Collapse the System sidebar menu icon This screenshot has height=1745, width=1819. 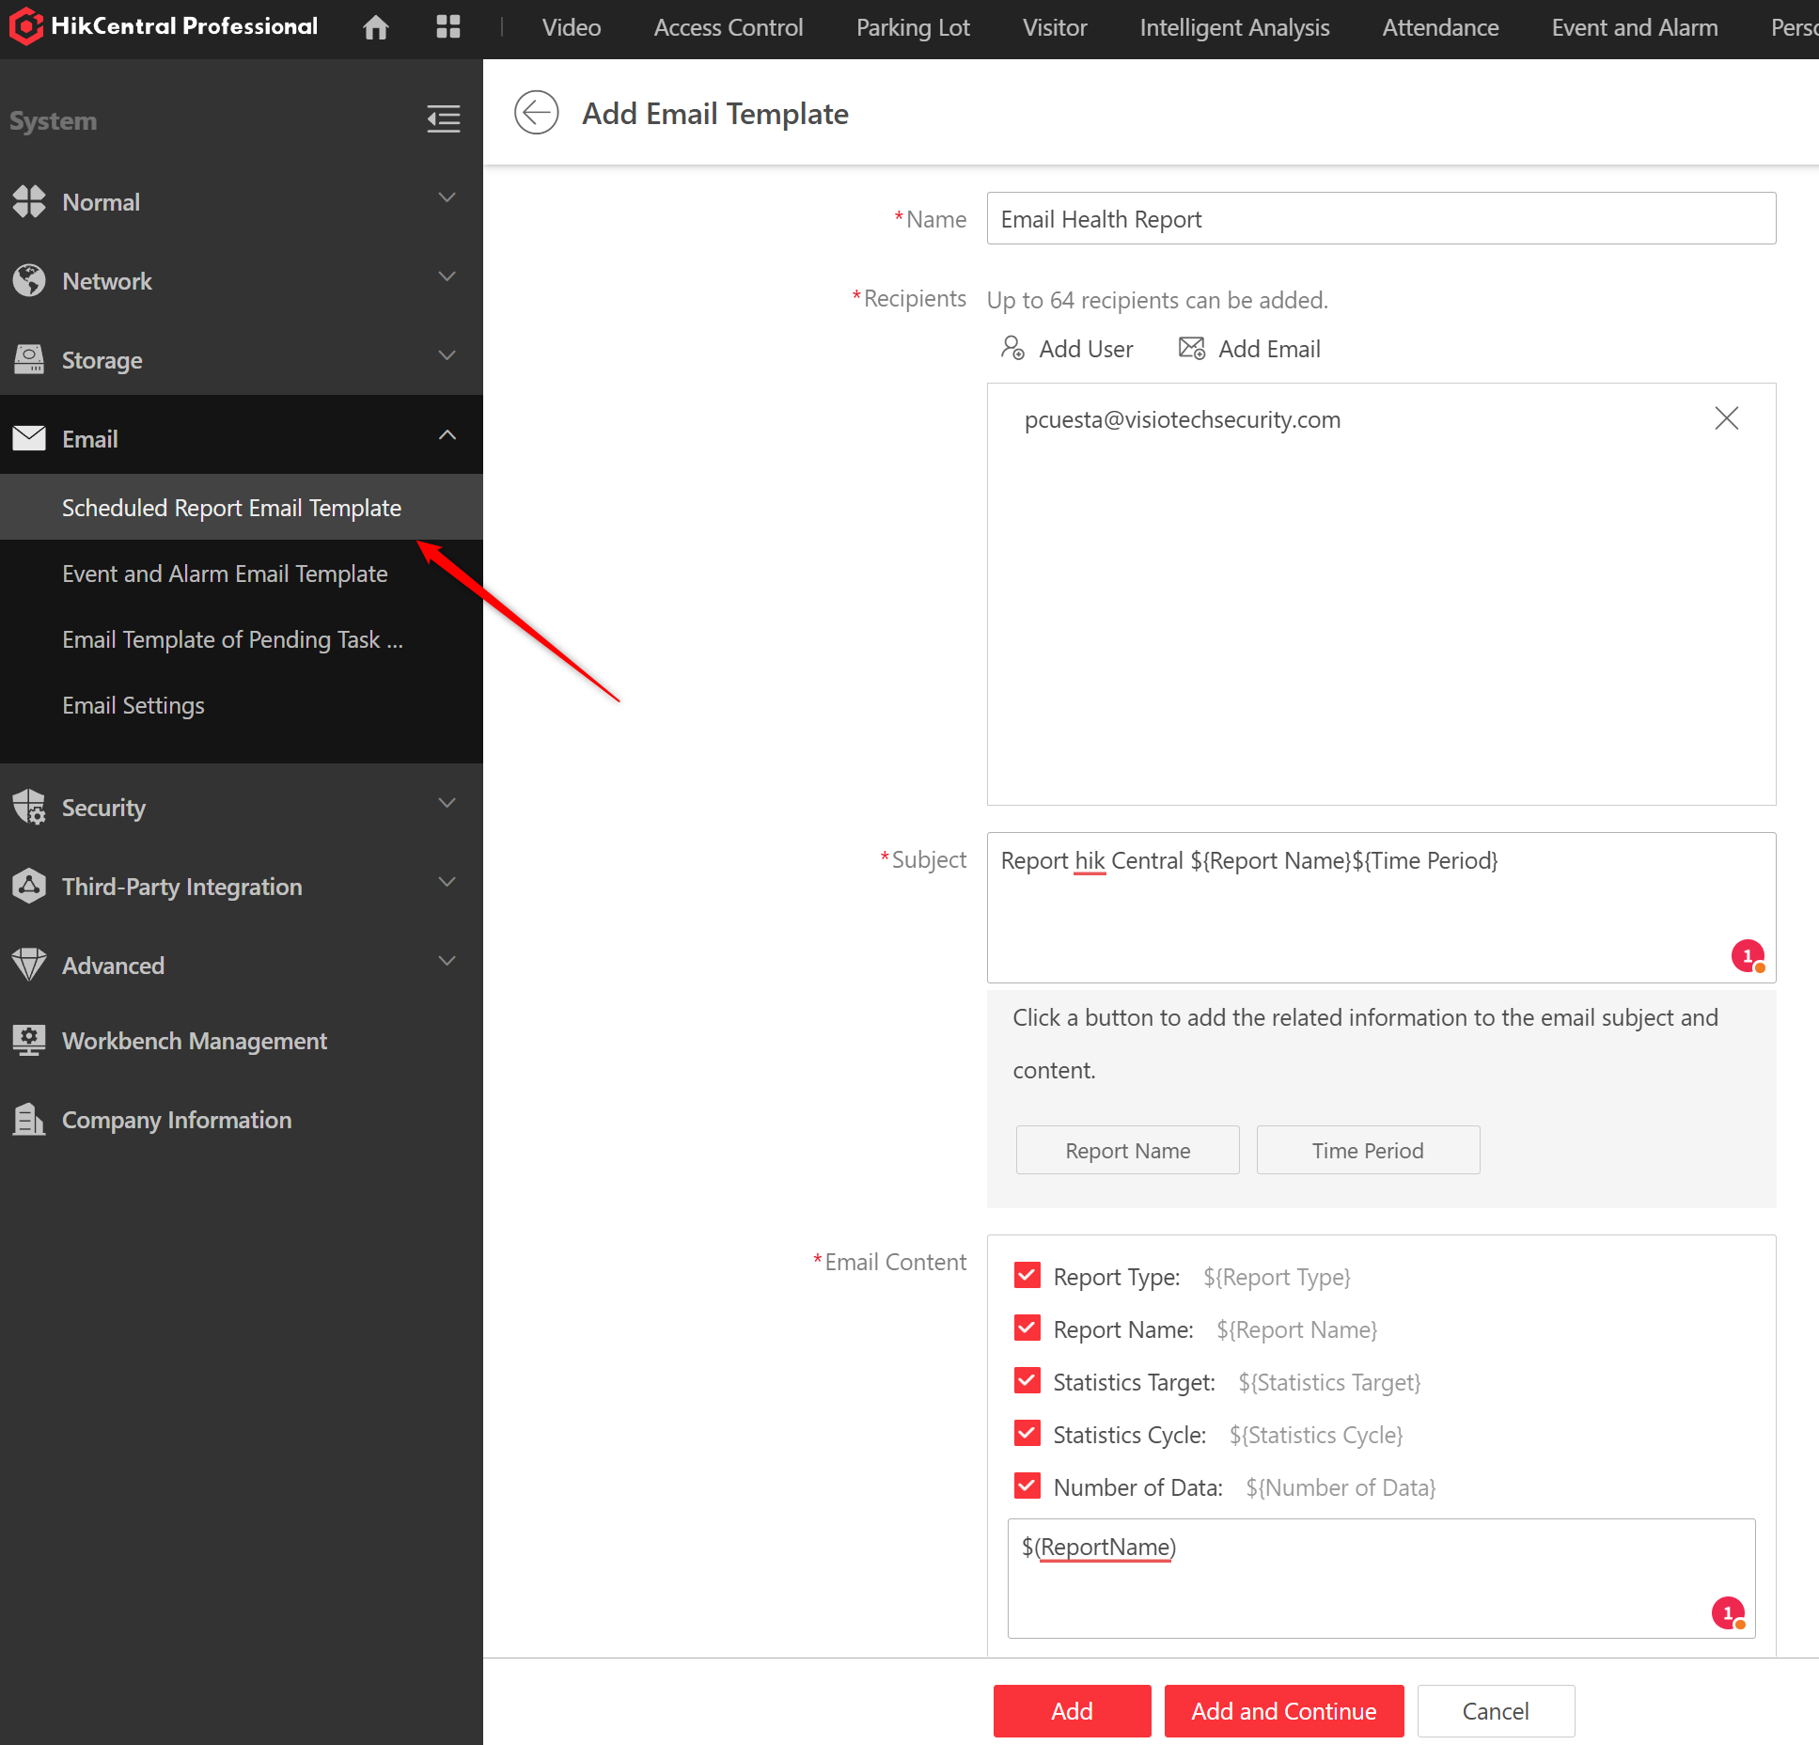(444, 119)
